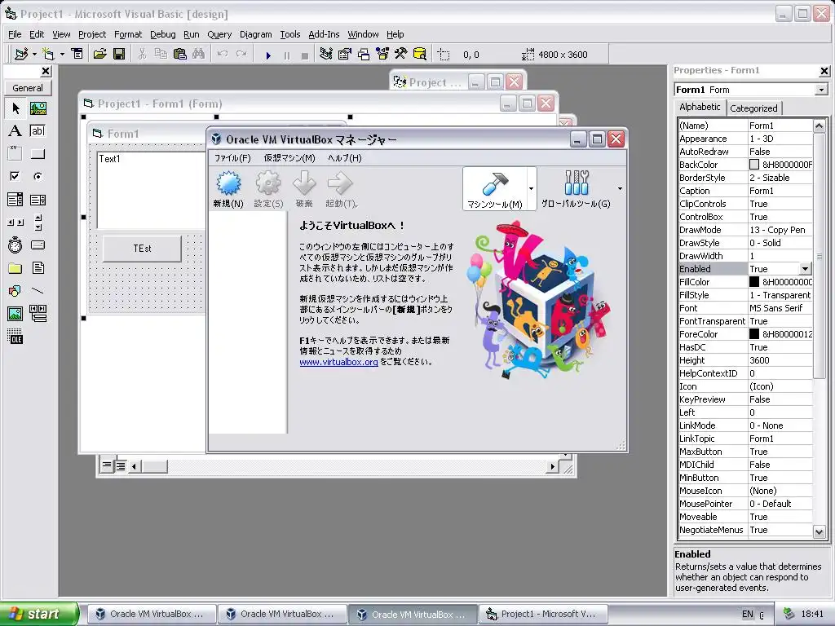Click the Find binoculars icon
The height and width of the screenshot is (626, 835).
tap(199, 55)
